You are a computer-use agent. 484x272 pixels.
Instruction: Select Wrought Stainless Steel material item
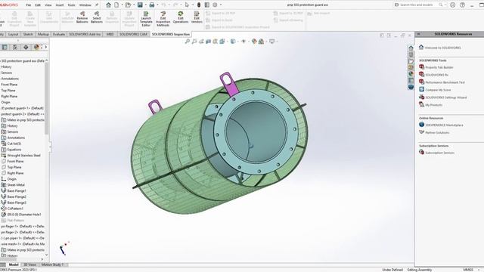(x=23, y=156)
